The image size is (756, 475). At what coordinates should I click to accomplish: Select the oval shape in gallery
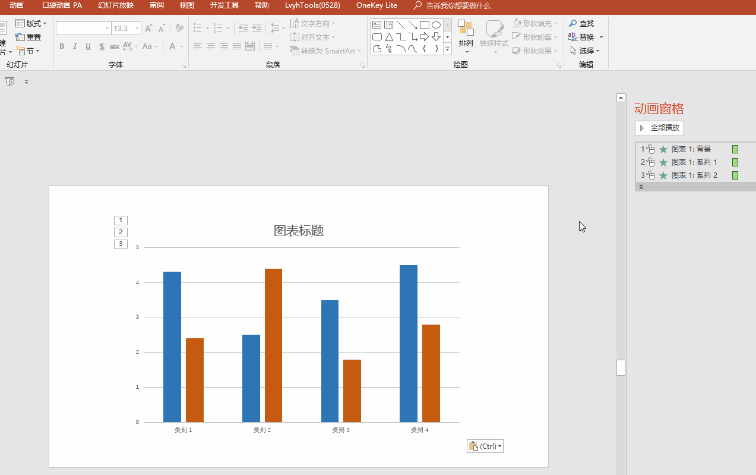pos(436,25)
